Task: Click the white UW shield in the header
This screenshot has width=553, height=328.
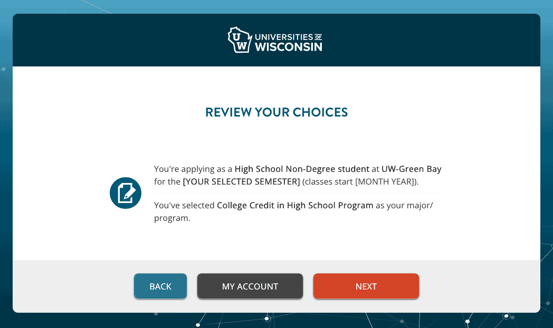Action: pos(239,40)
